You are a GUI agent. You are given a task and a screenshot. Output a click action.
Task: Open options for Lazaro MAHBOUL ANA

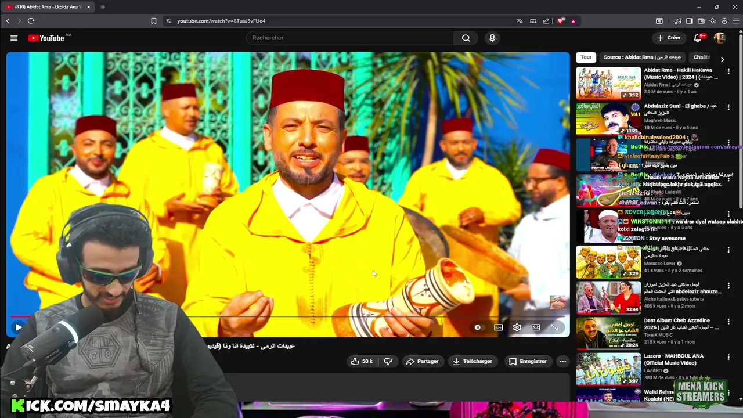pyautogui.click(x=728, y=358)
